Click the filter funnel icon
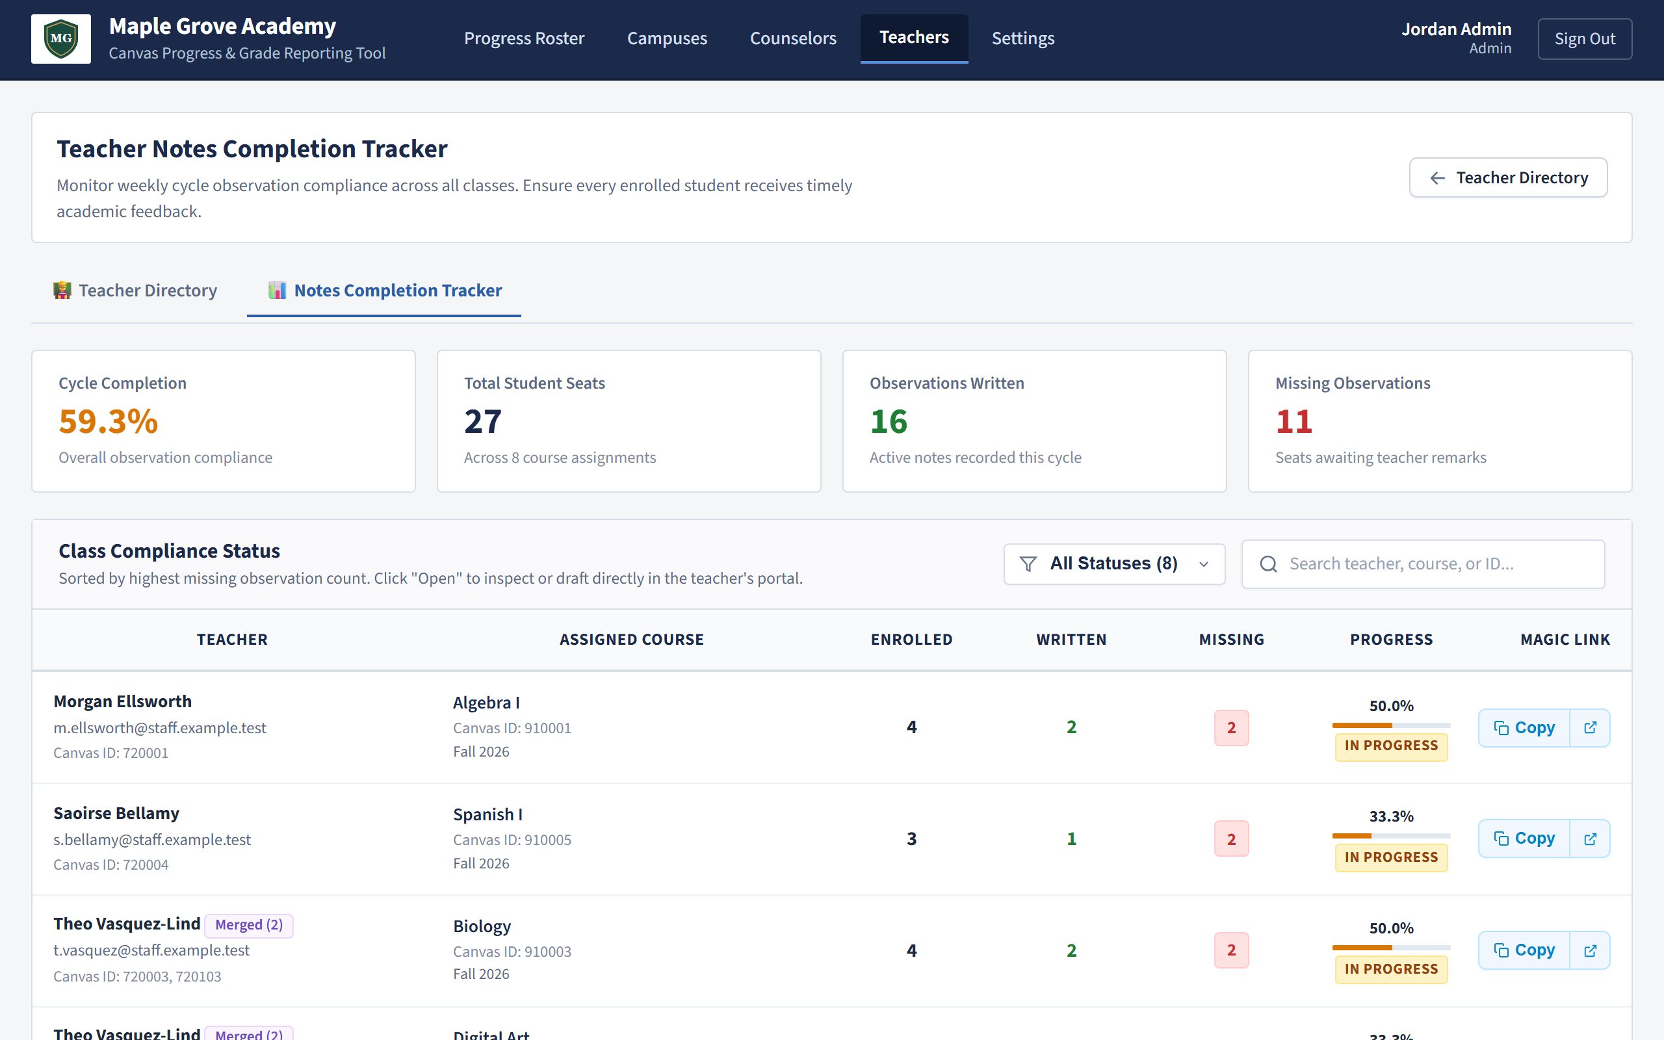Image resolution: width=1664 pixels, height=1040 pixels. tap(1028, 564)
